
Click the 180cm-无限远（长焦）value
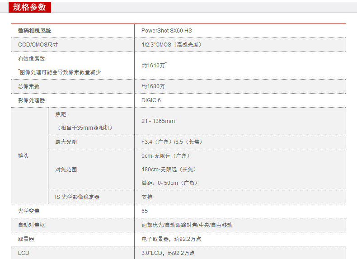pyautogui.click(x=169, y=170)
